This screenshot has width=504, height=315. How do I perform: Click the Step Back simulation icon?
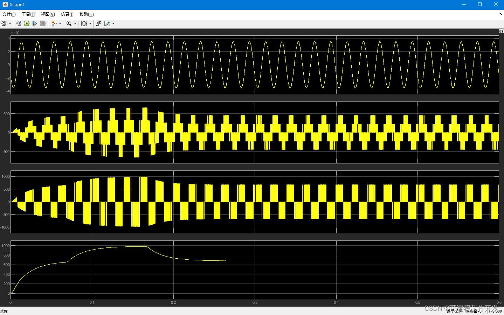(x=19, y=23)
